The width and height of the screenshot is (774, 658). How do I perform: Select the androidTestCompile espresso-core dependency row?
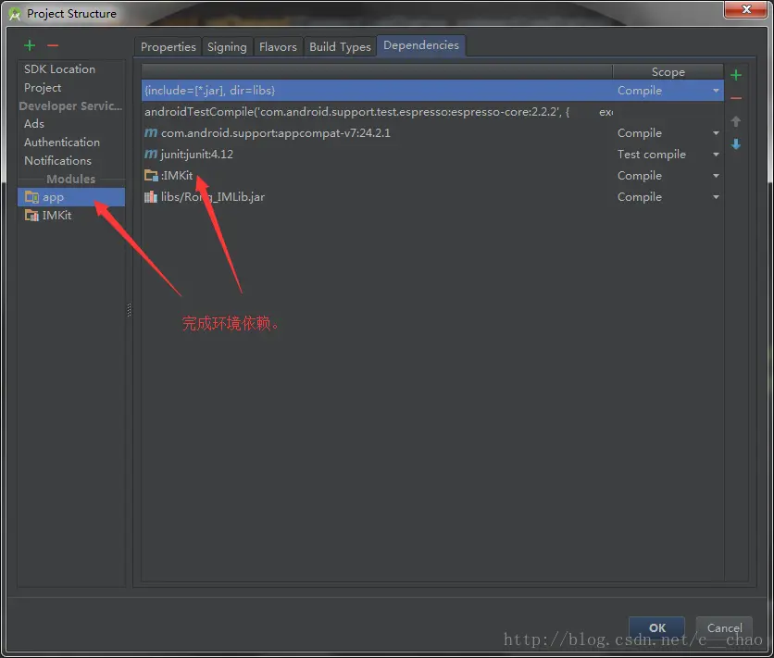[432, 112]
